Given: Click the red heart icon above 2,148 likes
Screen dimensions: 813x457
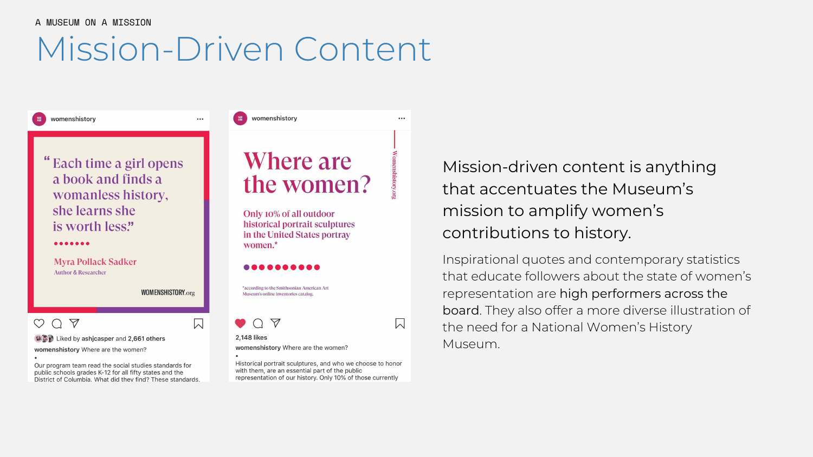Looking at the screenshot, I should [x=240, y=323].
